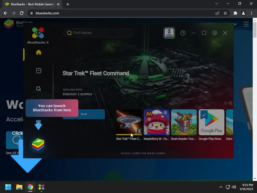Image resolution: width=257 pixels, height=193 pixels.
Task: Minimize the BlueStacks X window
Action: pos(194,33)
